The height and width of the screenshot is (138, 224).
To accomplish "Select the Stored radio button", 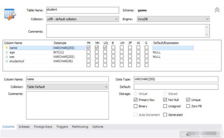I will pos(165,94).
